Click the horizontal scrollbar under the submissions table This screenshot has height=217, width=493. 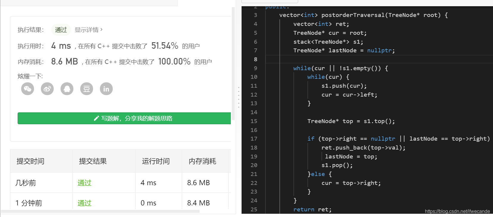pos(100,211)
